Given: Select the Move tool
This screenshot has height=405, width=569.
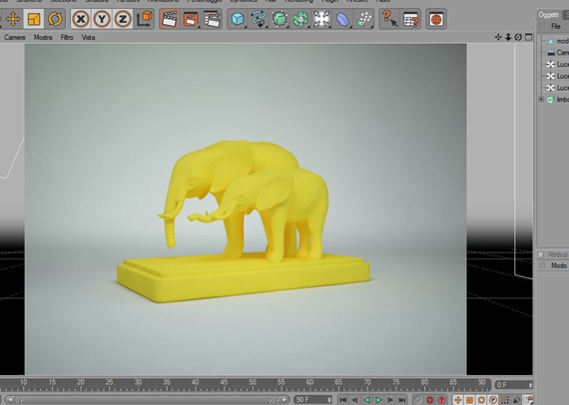Looking at the screenshot, I should point(13,19).
